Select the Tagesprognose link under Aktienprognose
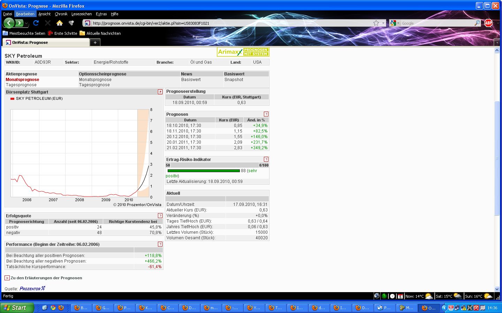The height and width of the screenshot is (313, 502). pyautogui.click(x=21, y=85)
